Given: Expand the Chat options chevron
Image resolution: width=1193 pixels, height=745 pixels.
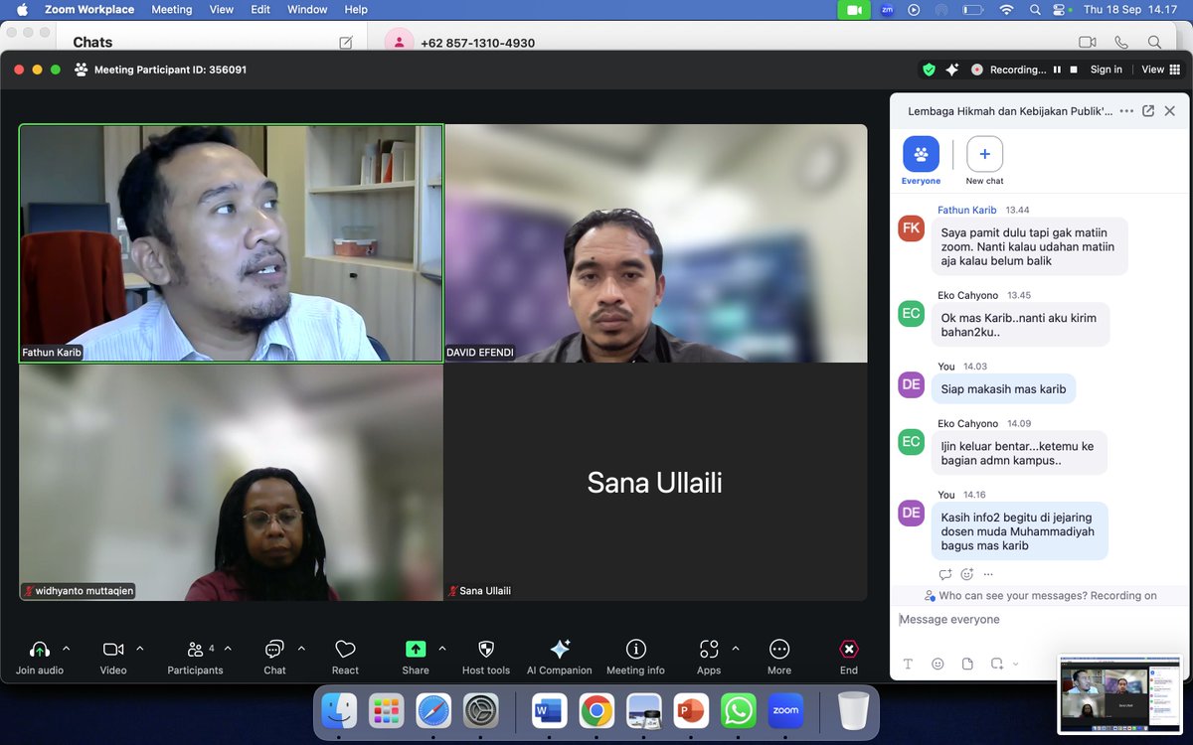Looking at the screenshot, I should (301, 649).
